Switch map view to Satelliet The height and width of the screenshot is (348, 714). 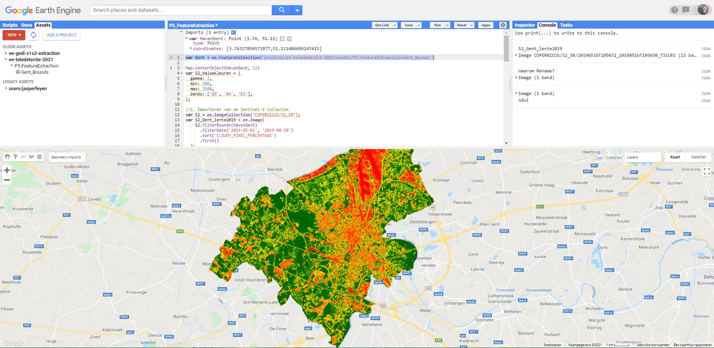[x=698, y=157]
